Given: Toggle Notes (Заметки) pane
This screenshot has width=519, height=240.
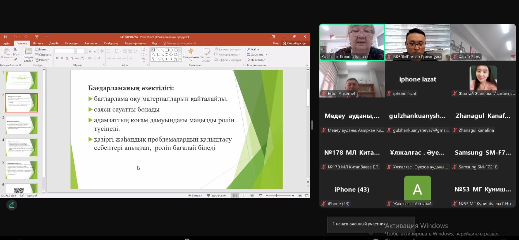Looking at the screenshot, I should [x=195, y=196].
